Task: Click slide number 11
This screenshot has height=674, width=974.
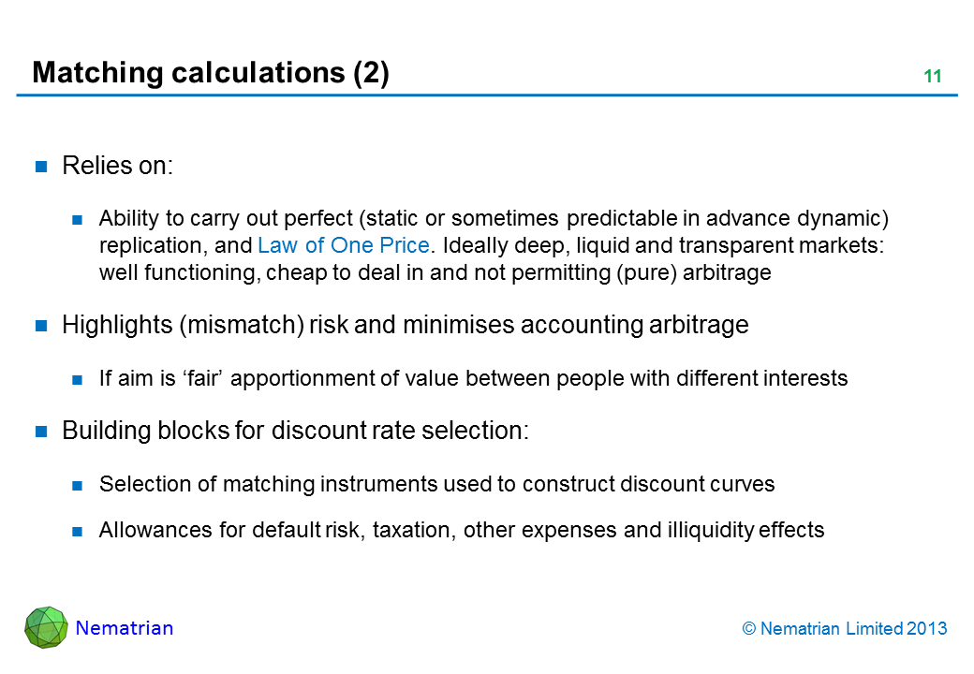Action: 932,77
